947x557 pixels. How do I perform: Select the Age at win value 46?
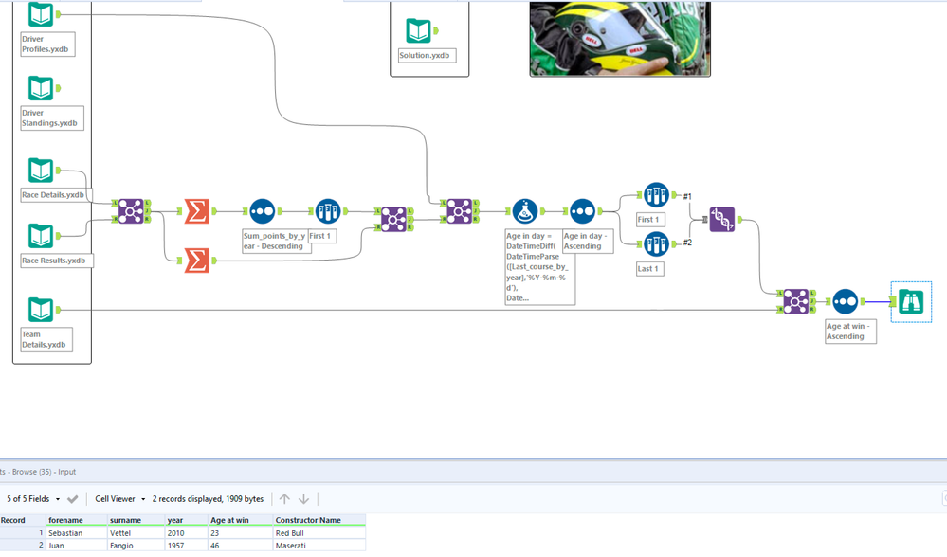pyautogui.click(x=241, y=546)
